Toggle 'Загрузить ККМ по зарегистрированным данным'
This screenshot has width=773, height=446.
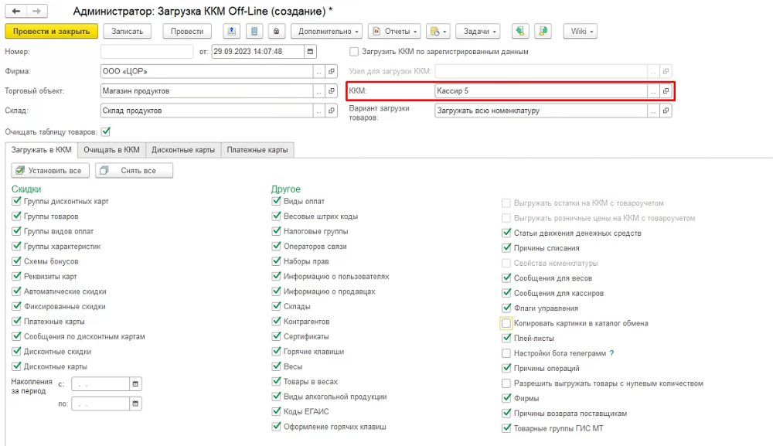click(x=354, y=52)
